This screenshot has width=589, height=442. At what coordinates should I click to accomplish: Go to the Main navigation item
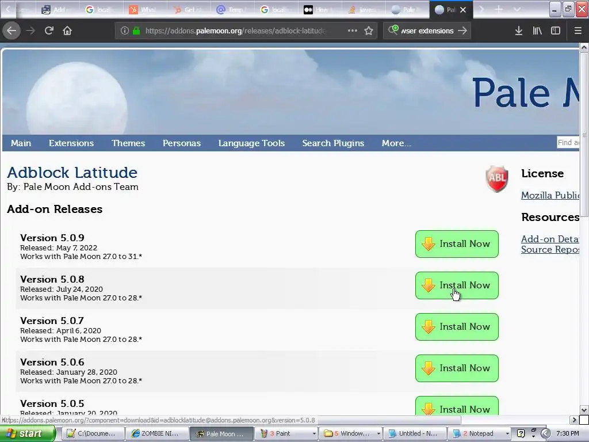click(21, 143)
